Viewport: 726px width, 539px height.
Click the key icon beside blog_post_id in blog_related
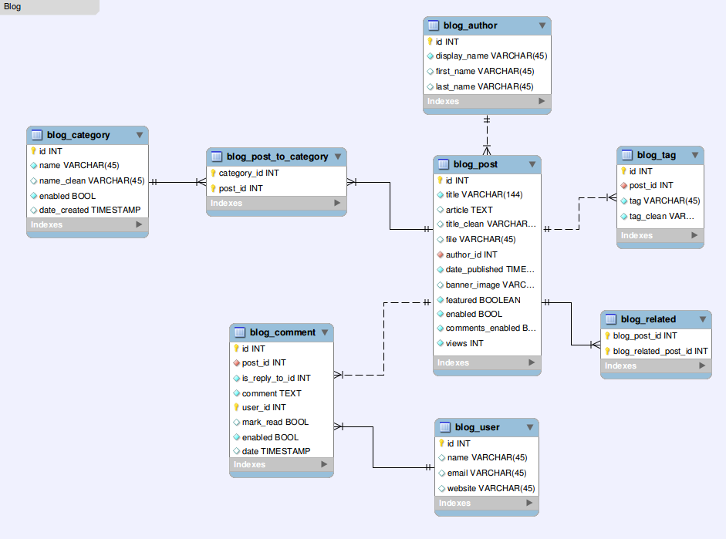click(607, 335)
